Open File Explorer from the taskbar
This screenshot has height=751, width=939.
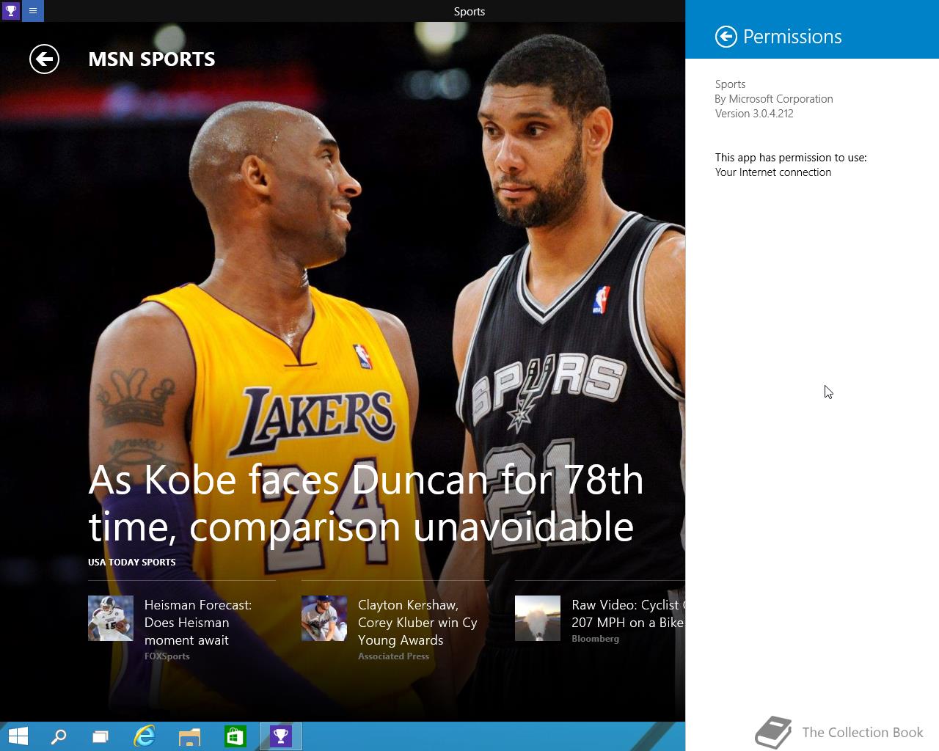click(x=189, y=736)
